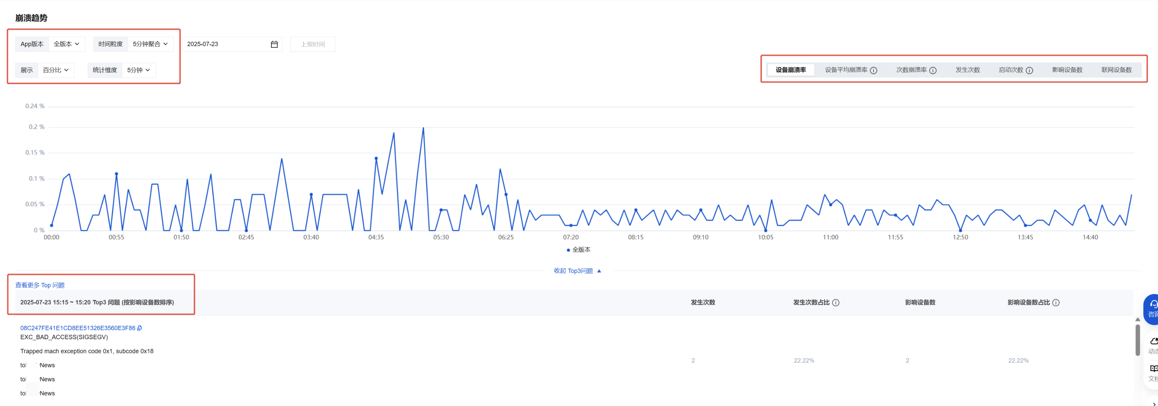Click info icon next to 影响设备数占比 header
1158x406 pixels.
tap(1056, 303)
